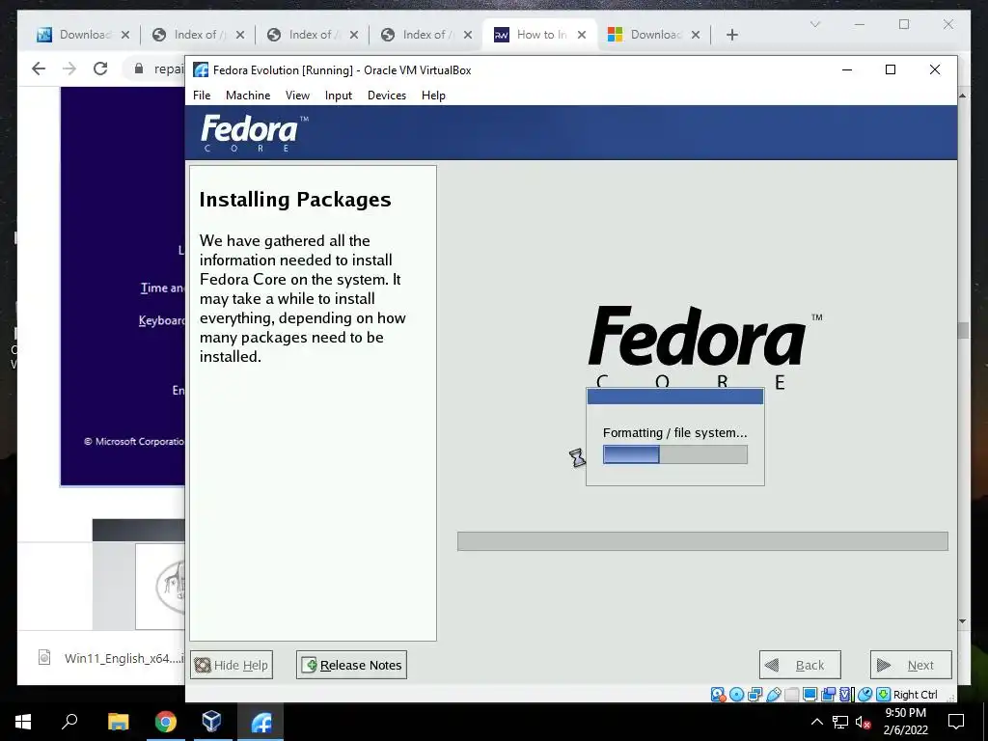Click the video recording indicator icon
This screenshot has height=741, width=988.
(x=829, y=695)
